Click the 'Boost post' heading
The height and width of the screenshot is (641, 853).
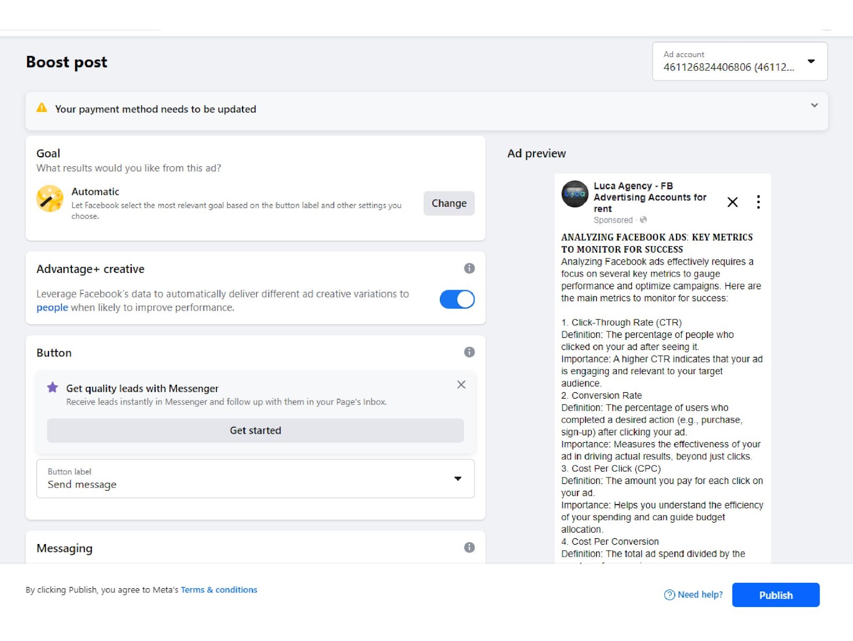(x=67, y=62)
